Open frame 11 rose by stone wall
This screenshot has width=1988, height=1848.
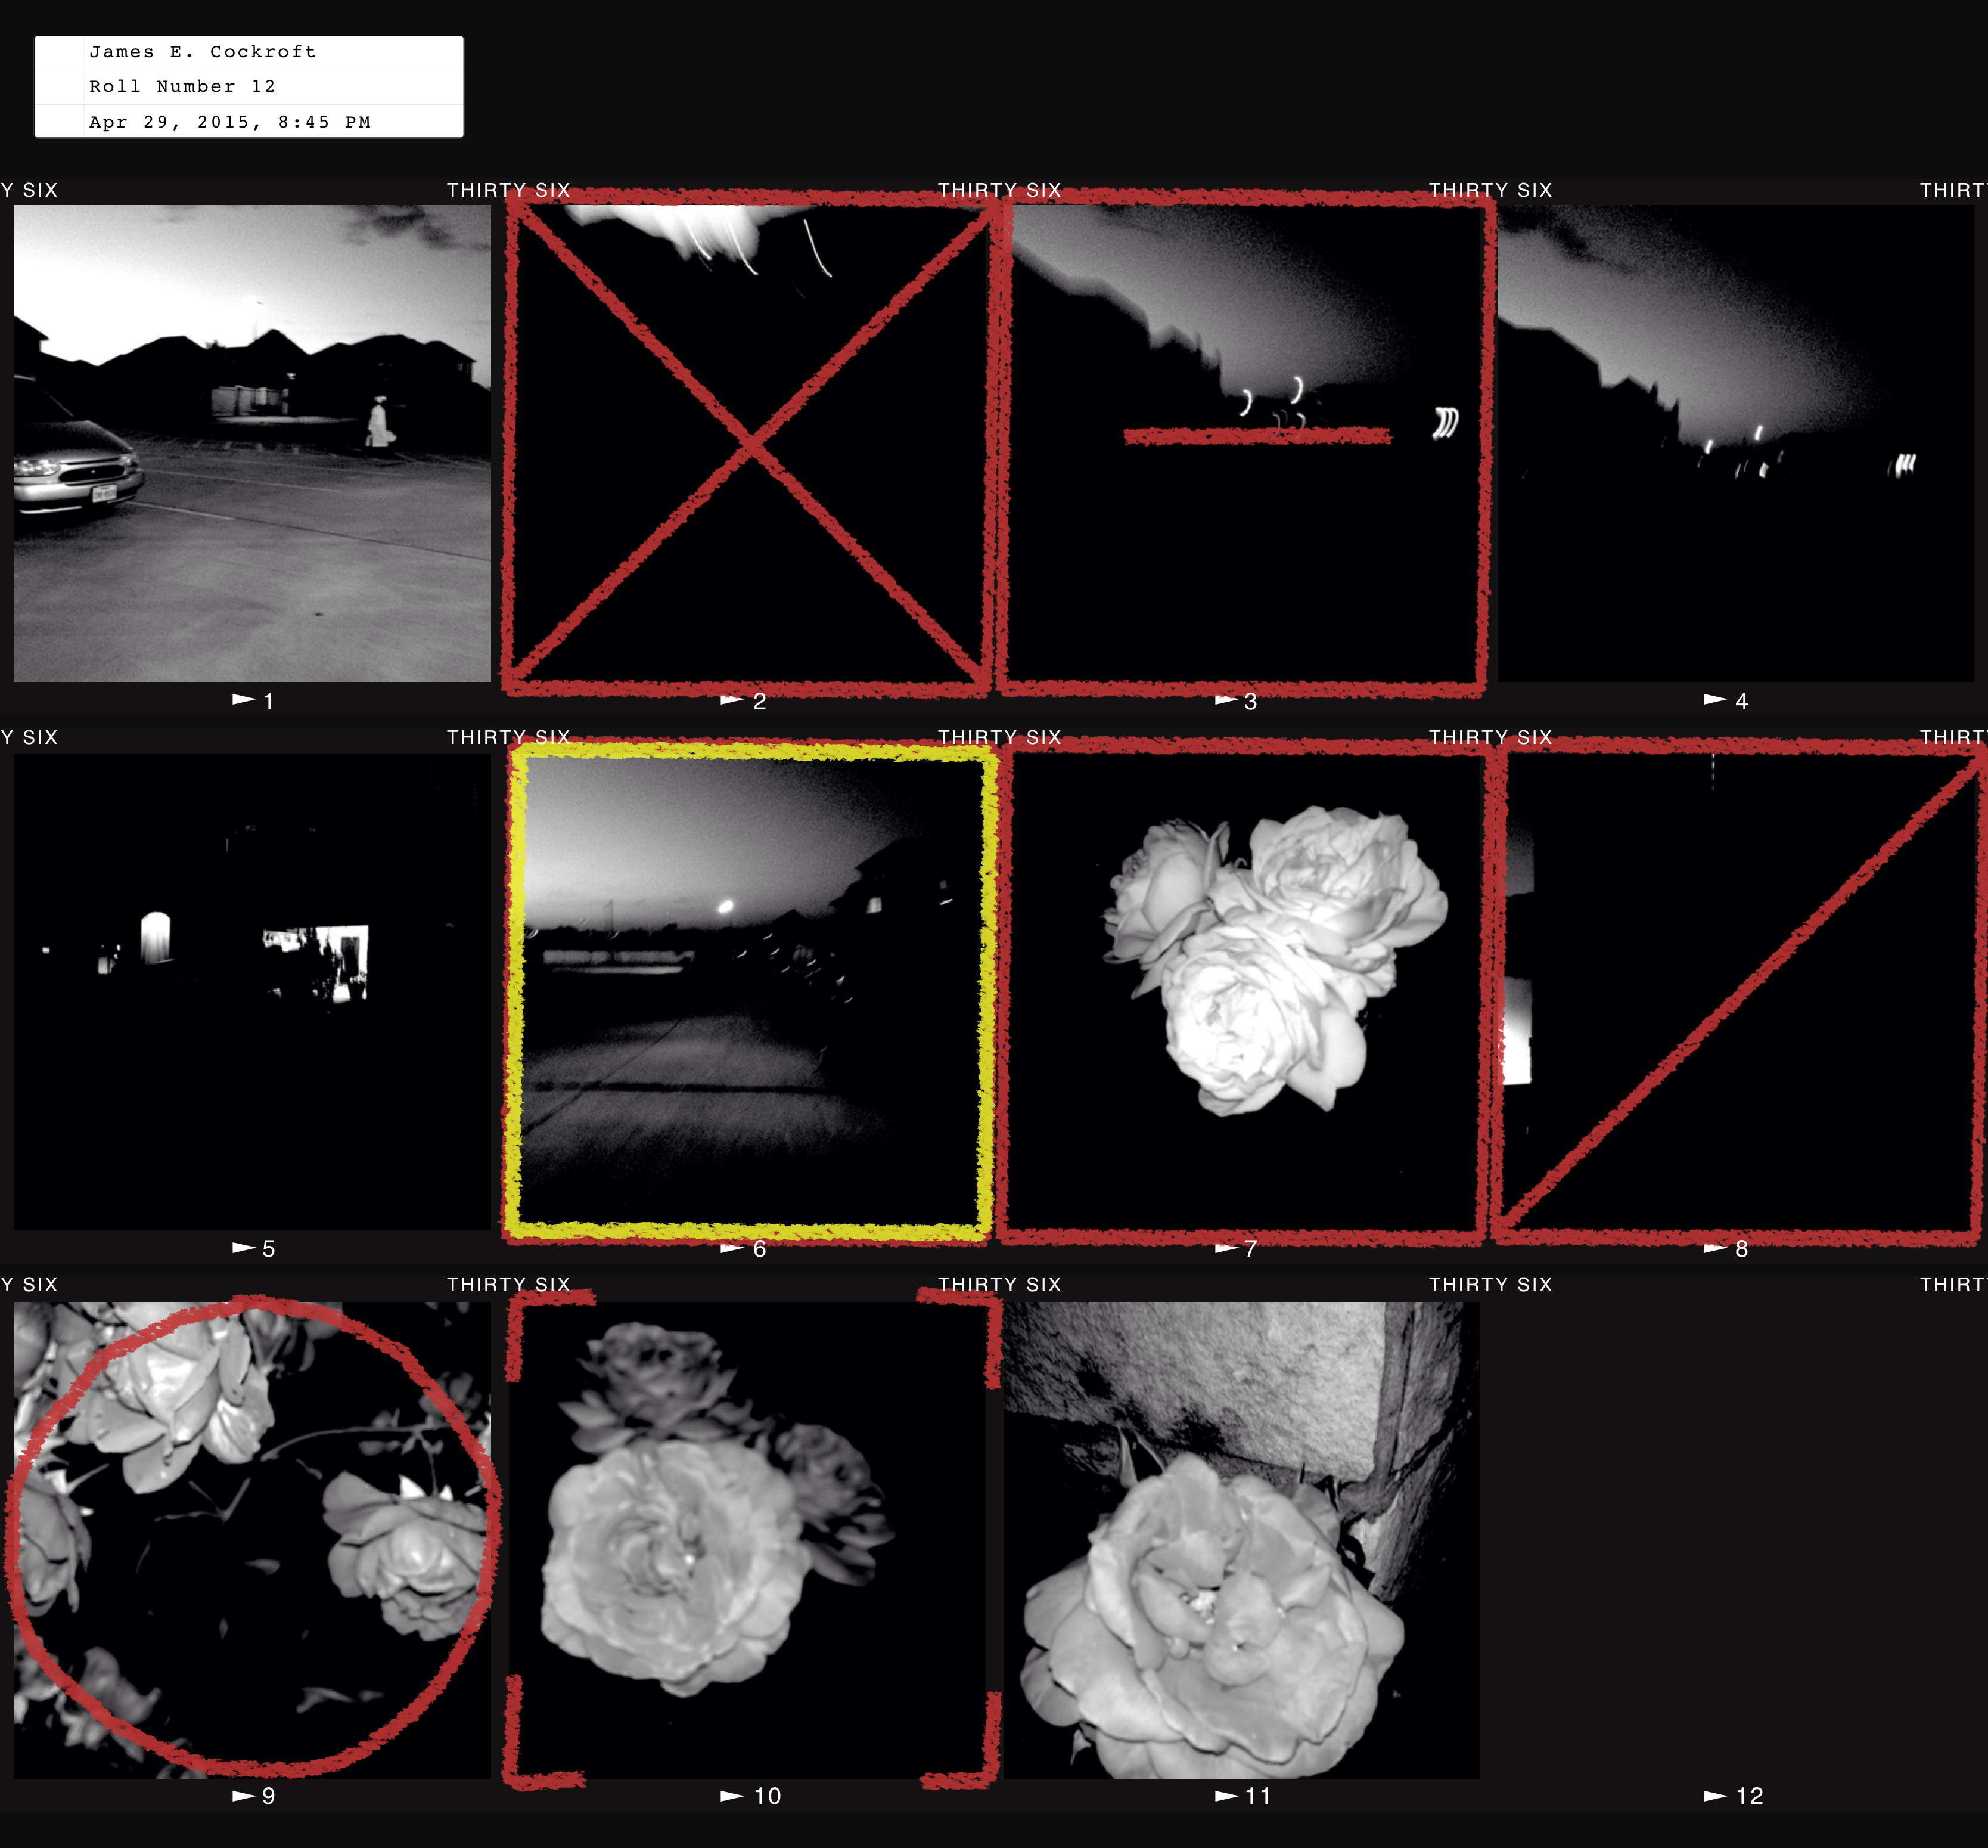coord(1241,1539)
